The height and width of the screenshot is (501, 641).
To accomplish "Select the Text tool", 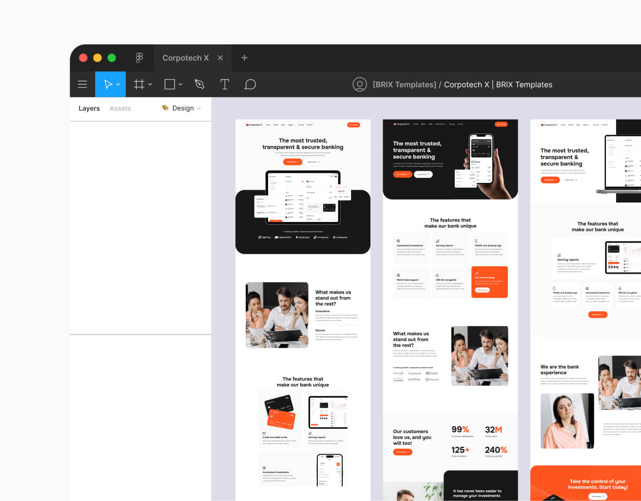I will coord(225,84).
